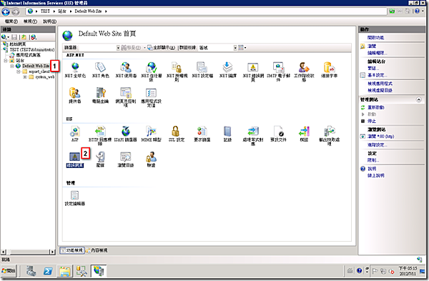Open the .NET Error Pages icon
This screenshot has height=281, width=429.
coord(253,67)
